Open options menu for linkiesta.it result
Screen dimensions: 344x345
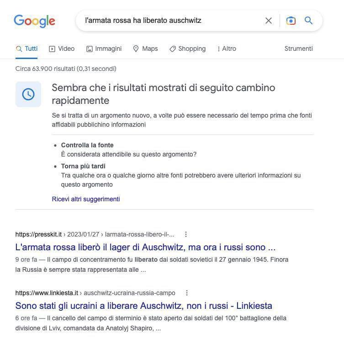click(x=186, y=293)
